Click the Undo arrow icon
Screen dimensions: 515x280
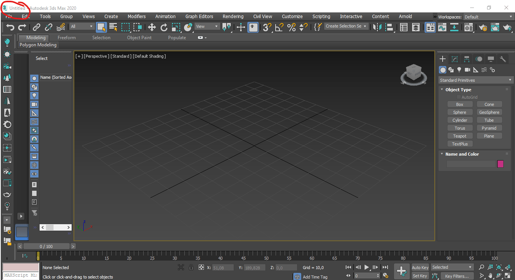10,27
